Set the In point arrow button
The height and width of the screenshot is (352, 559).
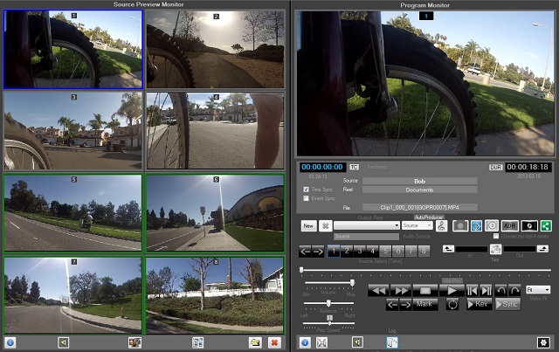click(x=448, y=249)
